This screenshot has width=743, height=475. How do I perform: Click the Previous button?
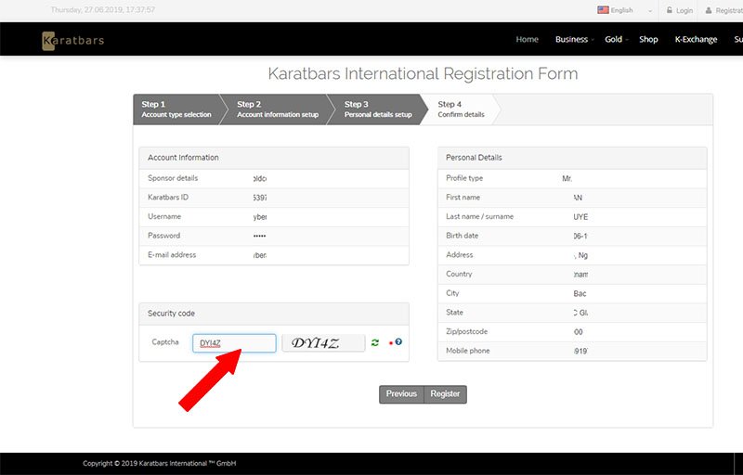click(401, 394)
